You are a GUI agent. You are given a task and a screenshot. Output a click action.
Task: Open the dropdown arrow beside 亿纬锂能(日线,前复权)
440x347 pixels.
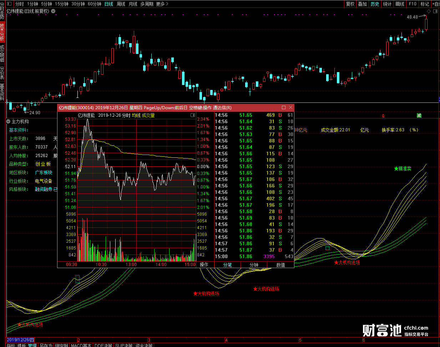pyautogui.click(x=53, y=11)
